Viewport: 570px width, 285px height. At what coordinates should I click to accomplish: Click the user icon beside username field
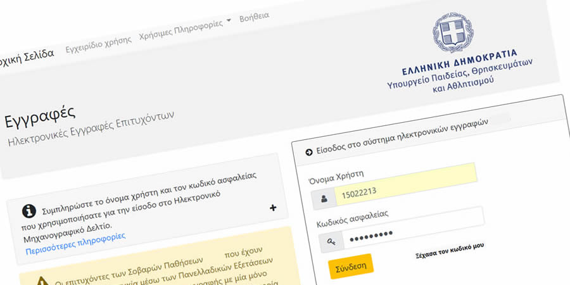click(324, 199)
